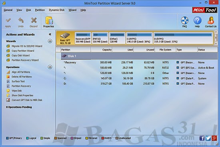Select the D: partition row
The width and height of the screenshot is (220, 147).
139,84
